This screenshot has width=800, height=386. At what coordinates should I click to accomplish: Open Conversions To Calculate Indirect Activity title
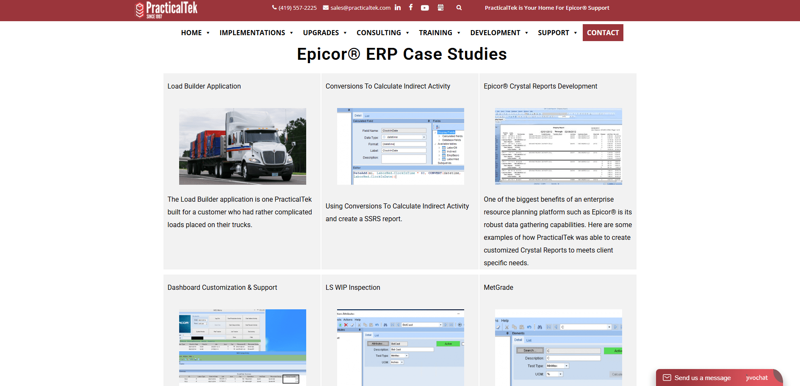pos(388,86)
